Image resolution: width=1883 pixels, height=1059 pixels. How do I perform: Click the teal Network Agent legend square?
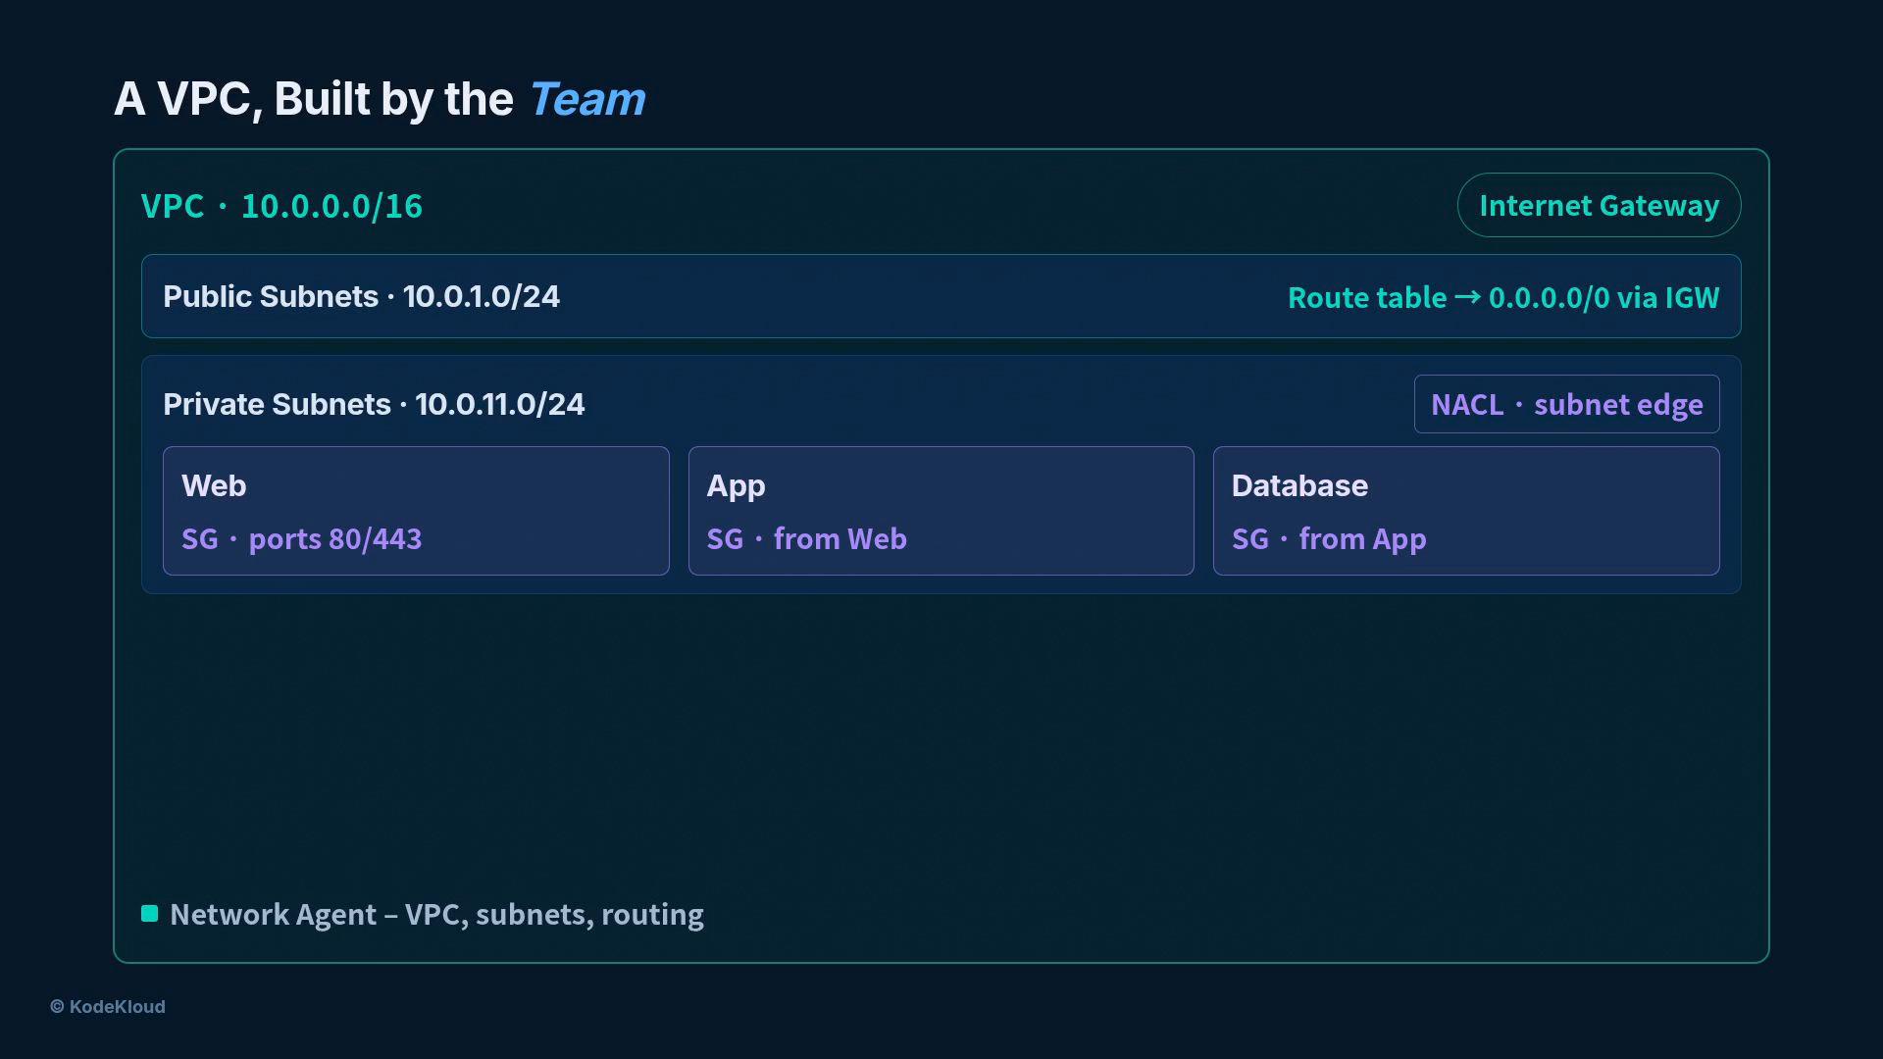(149, 914)
